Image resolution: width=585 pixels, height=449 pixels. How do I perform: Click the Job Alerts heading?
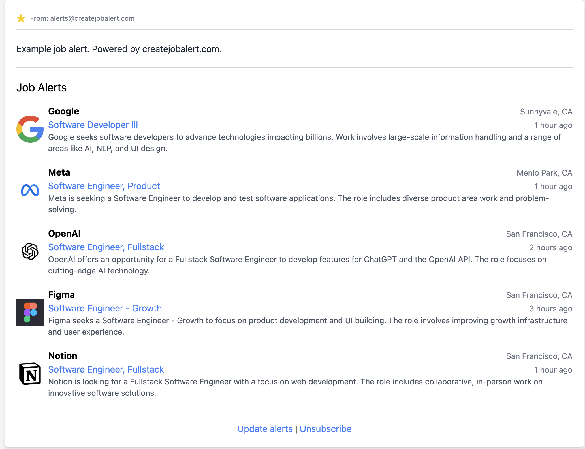point(41,88)
